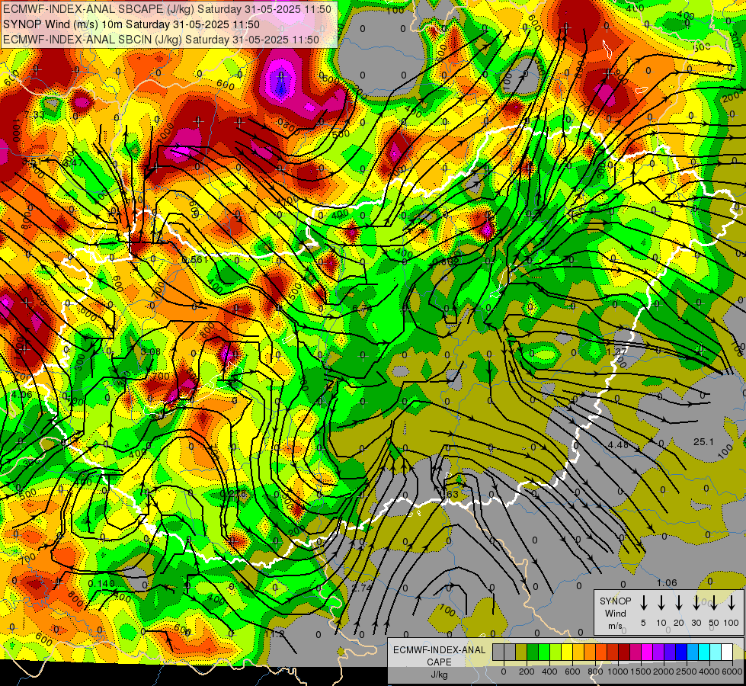This screenshot has width=746, height=686.
Task: Click the '1.06' value on the map
Action: pyautogui.click(x=667, y=582)
